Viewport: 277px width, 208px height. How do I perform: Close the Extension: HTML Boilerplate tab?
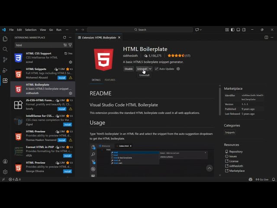[119, 38]
